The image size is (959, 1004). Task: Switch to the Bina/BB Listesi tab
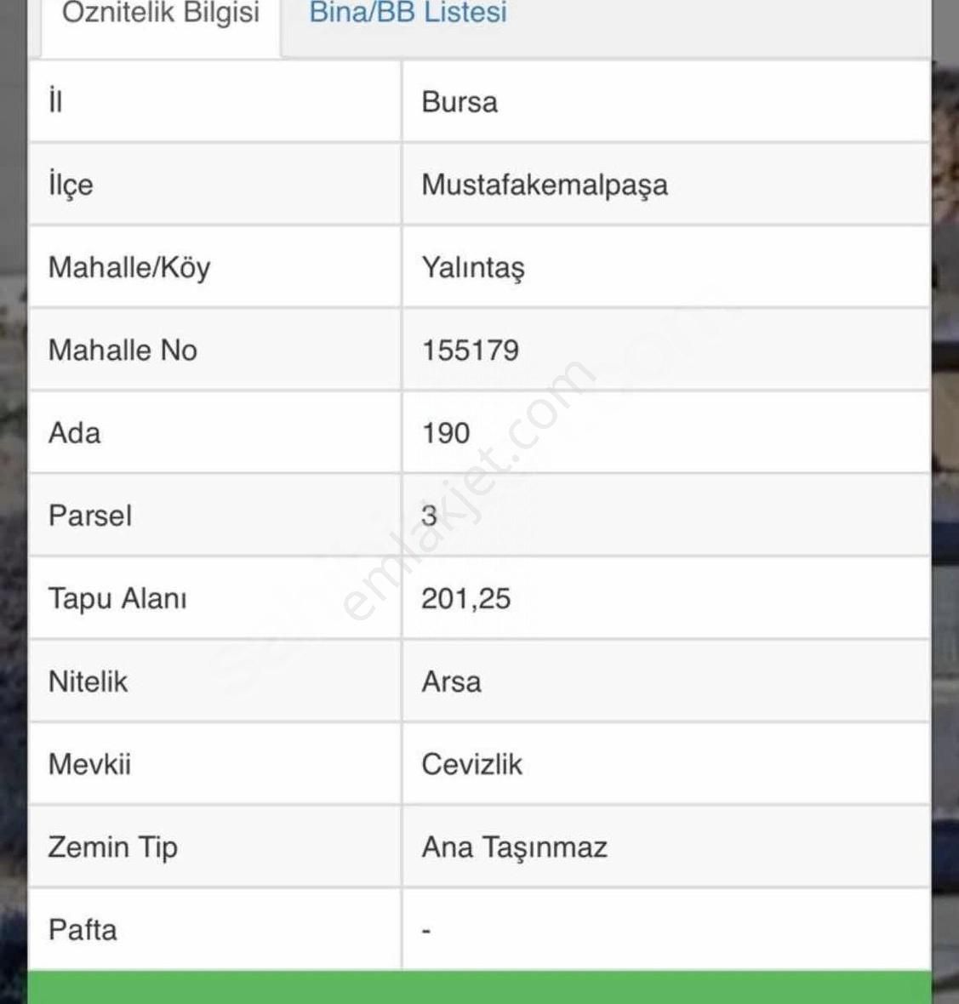(x=408, y=13)
